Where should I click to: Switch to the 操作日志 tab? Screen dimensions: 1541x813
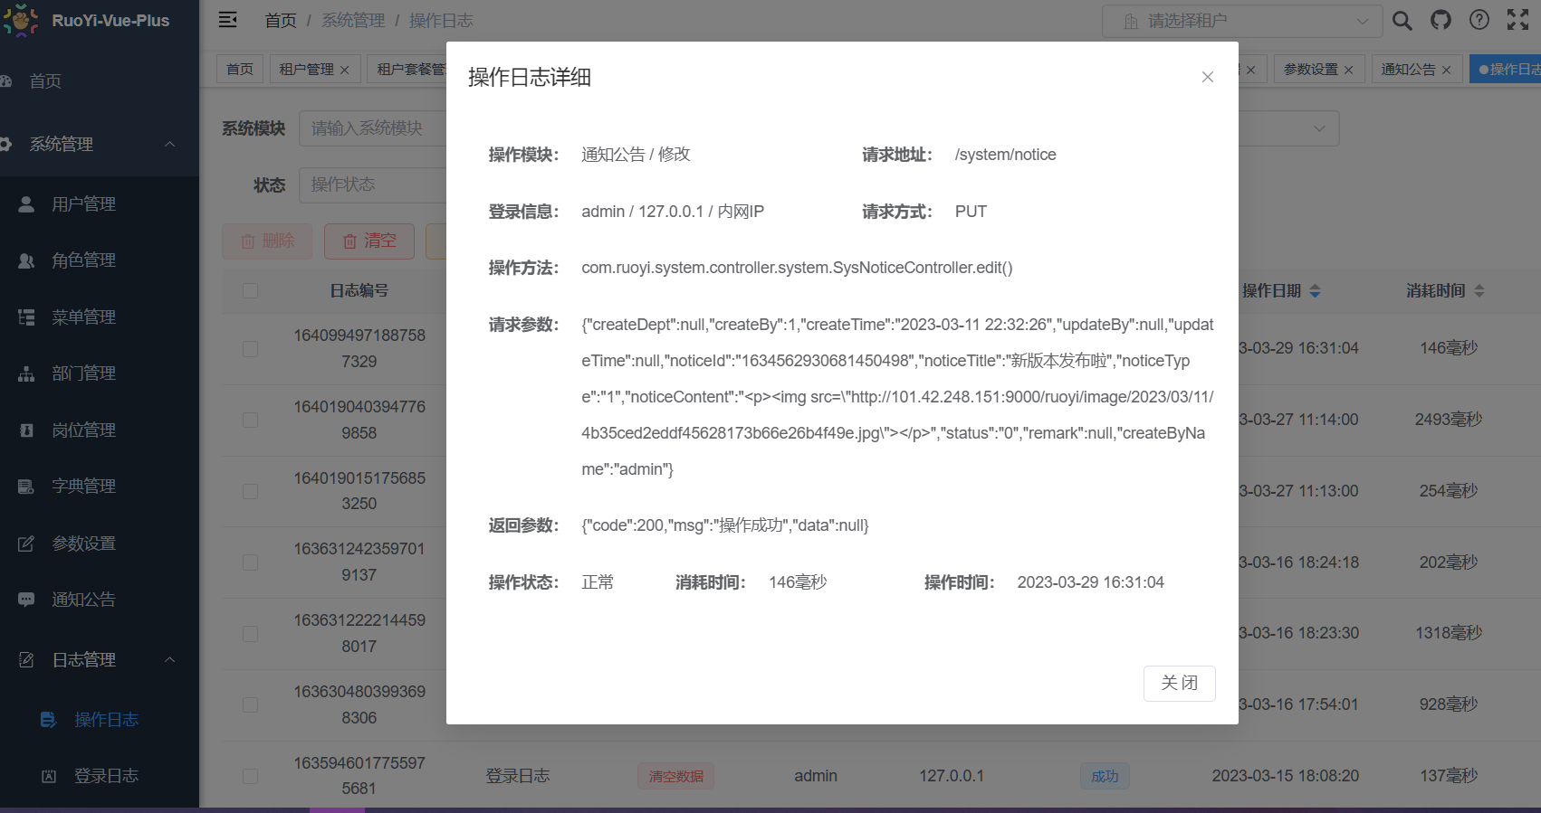pyautogui.click(x=1506, y=69)
